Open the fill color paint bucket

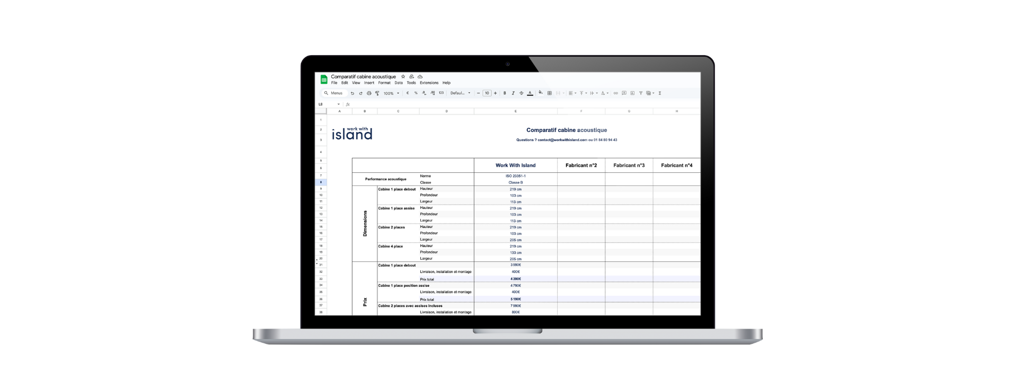click(541, 93)
